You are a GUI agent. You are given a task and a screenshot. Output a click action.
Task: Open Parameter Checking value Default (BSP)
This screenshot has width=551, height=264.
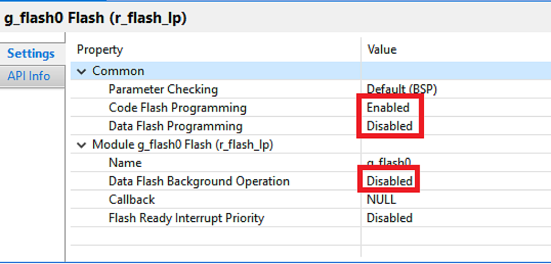[401, 89]
